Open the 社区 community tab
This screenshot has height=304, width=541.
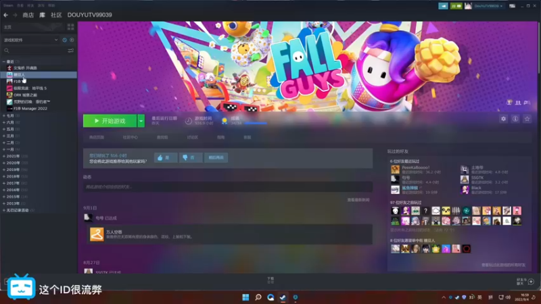click(x=56, y=15)
